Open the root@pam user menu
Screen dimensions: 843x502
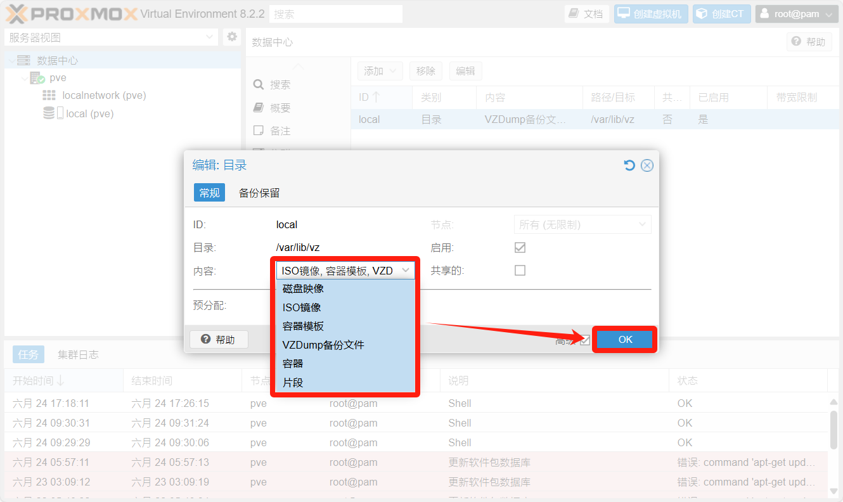click(797, 14)
